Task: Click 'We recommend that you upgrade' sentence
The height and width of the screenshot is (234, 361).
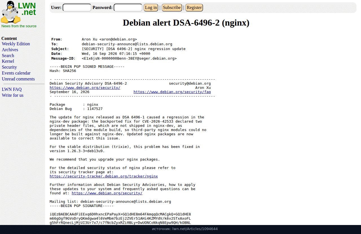Action: click(x=105, y=159)
